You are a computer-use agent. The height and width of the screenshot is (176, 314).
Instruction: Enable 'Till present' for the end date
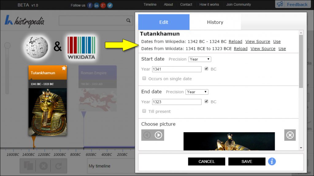144,111
